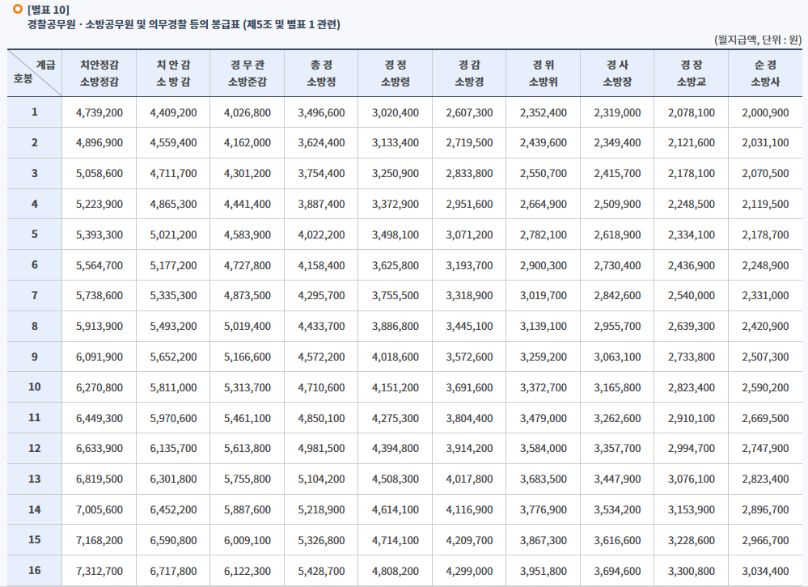
Task: Click the cell value 7,005,600
Action: [99, 509]
